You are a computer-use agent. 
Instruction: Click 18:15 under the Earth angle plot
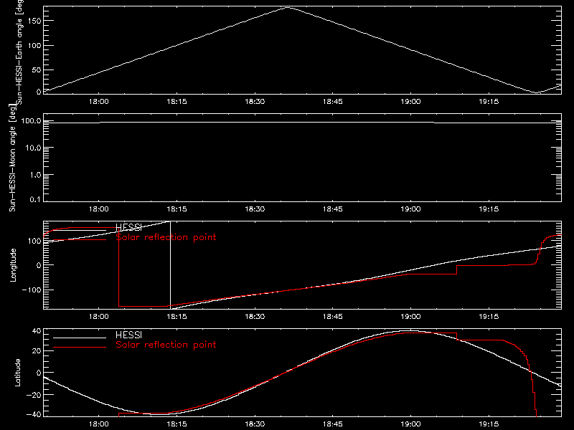pos(177,102)
